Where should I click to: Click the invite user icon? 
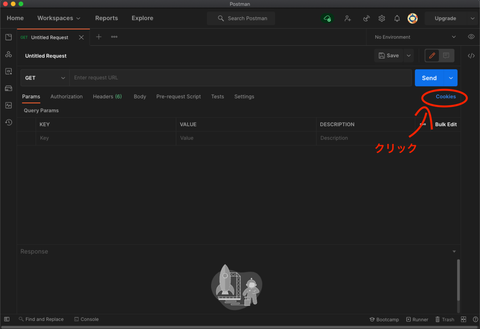[x=348, y=18]
